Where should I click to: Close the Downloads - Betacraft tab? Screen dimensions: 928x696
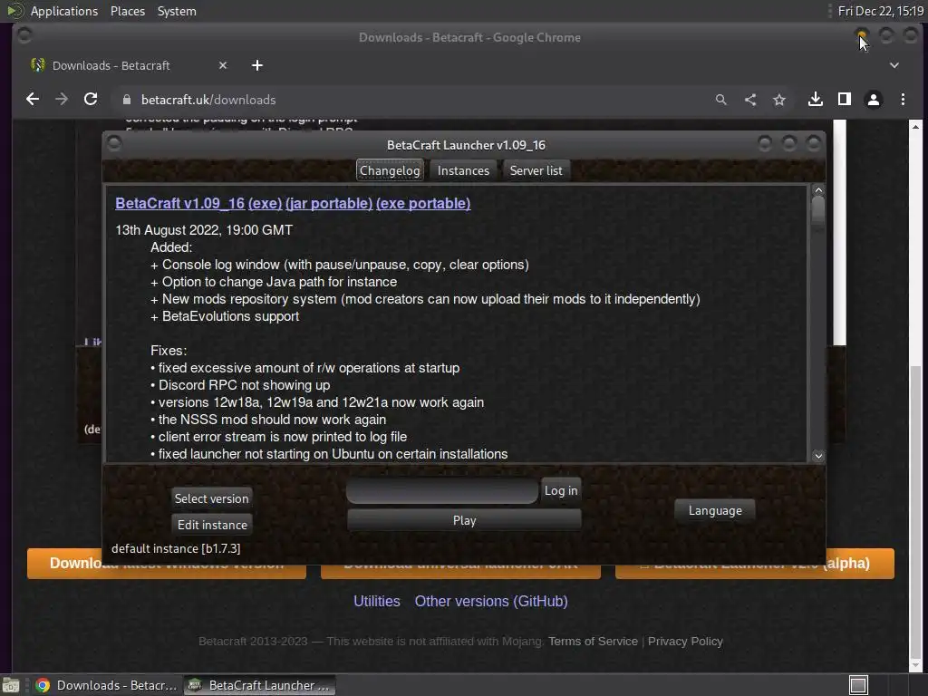[223, 65]
